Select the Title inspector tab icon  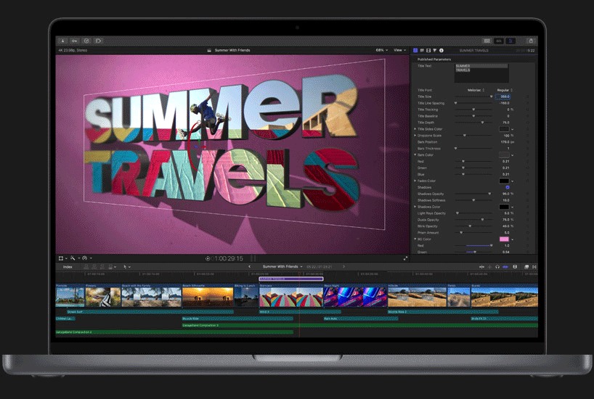click(x=416, y=50)
